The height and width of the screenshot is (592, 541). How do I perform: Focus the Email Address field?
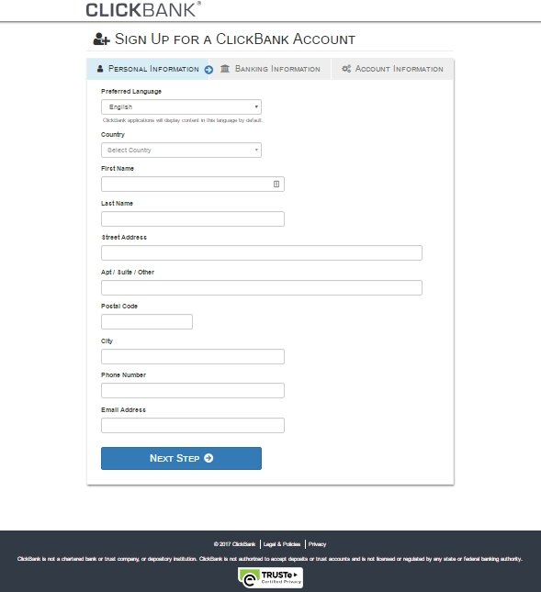pos(193,425)
